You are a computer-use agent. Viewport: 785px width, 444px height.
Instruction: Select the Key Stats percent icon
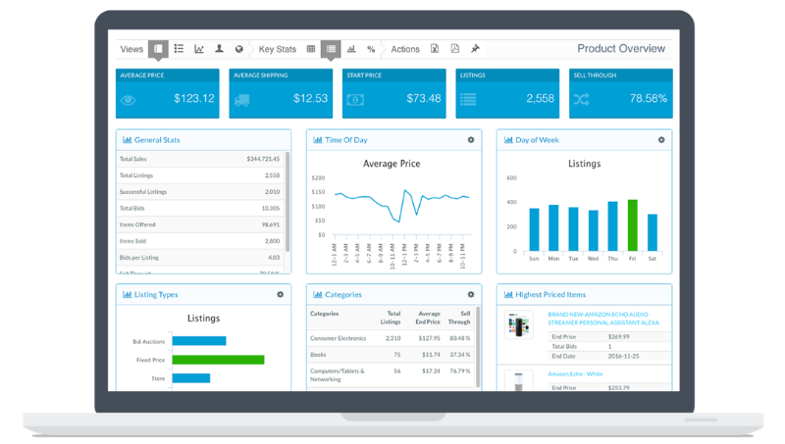click(371, 49)
